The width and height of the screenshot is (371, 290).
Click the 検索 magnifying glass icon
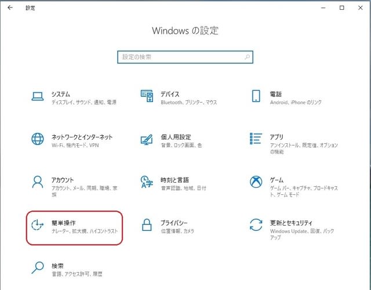pyautogui.click(x=38, y=267)
